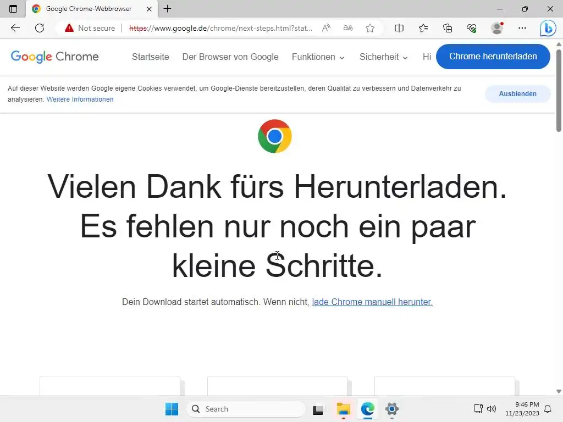The width and height of the screenshot is (563, 422).
Task: Close the Google Chrome-Webbrowser tab
Action: pyautogui.click(x=149, y=9)
